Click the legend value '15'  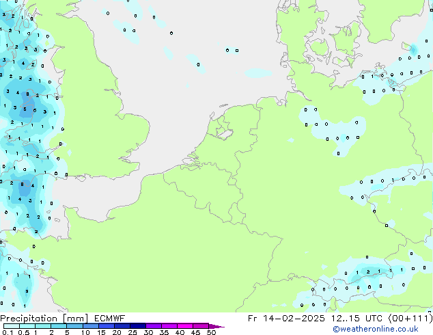(x=101, y=332)
